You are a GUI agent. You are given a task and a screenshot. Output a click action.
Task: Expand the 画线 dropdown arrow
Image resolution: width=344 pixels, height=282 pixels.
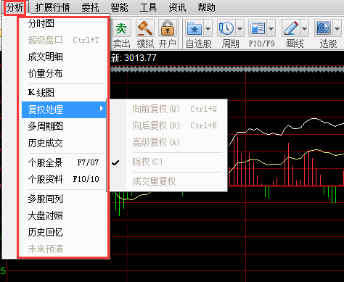pyautogui.click(x=304, y=28)
